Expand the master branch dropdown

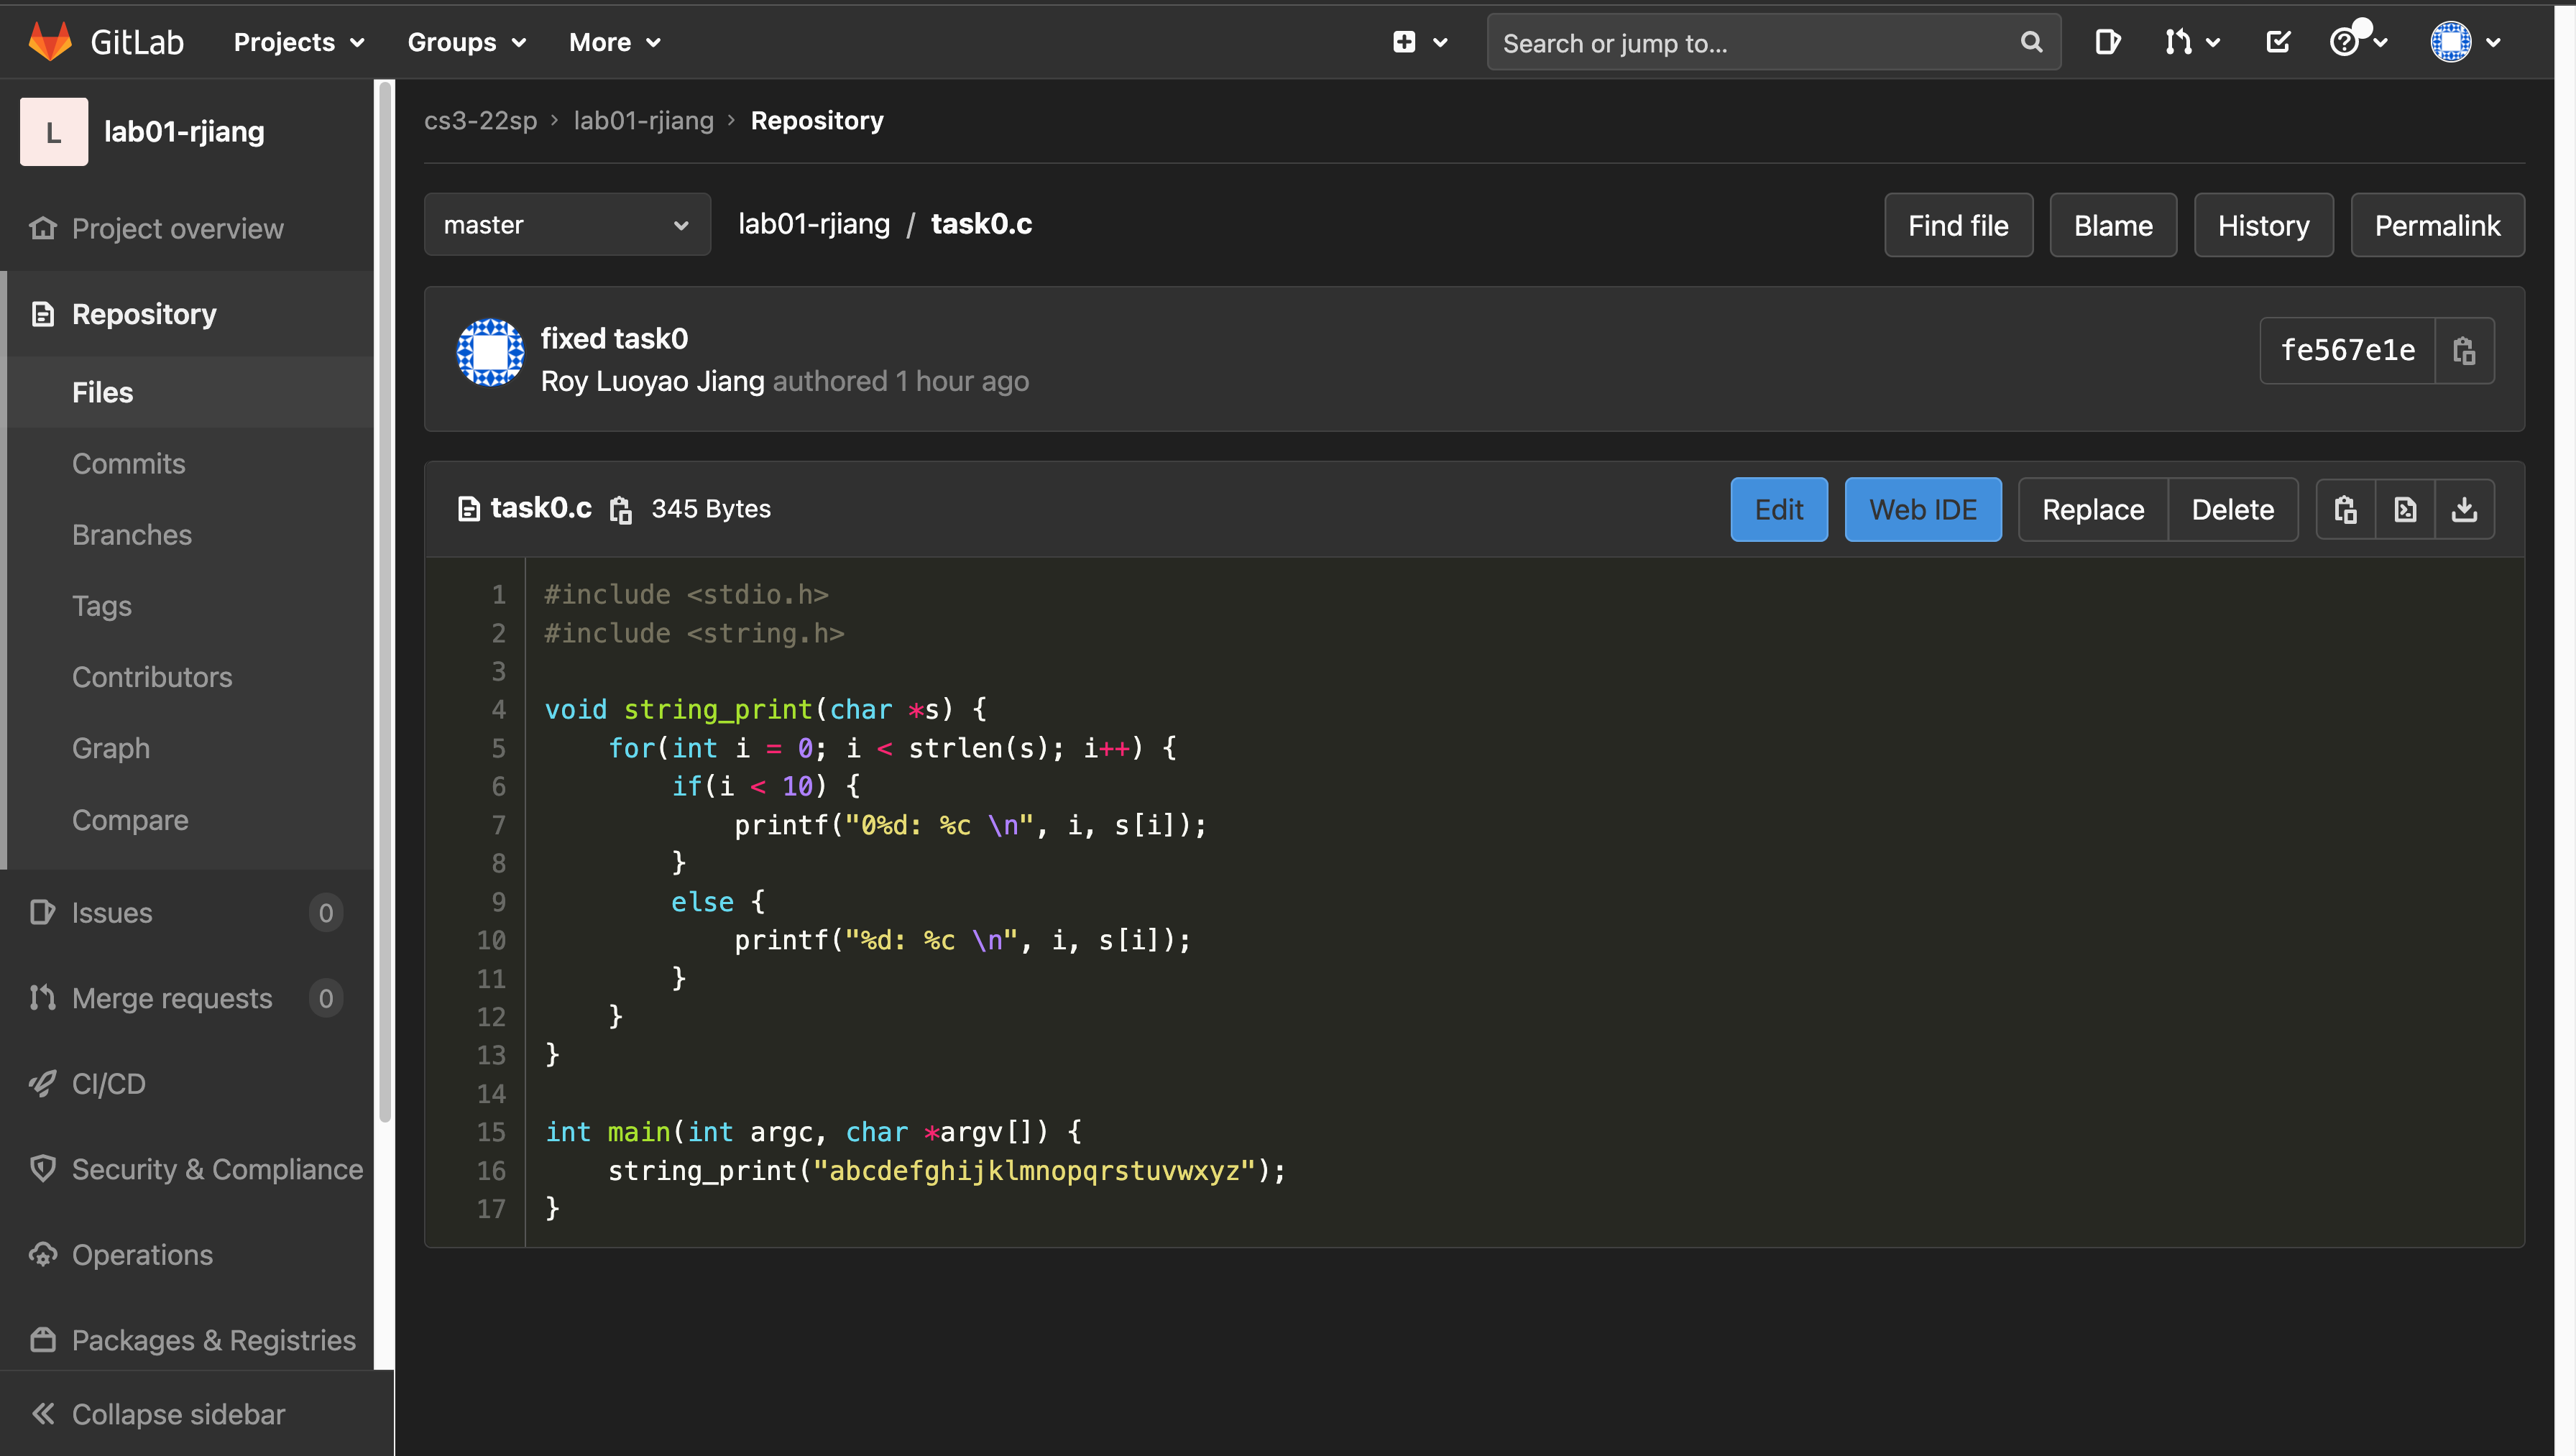[x=567, y=225]
